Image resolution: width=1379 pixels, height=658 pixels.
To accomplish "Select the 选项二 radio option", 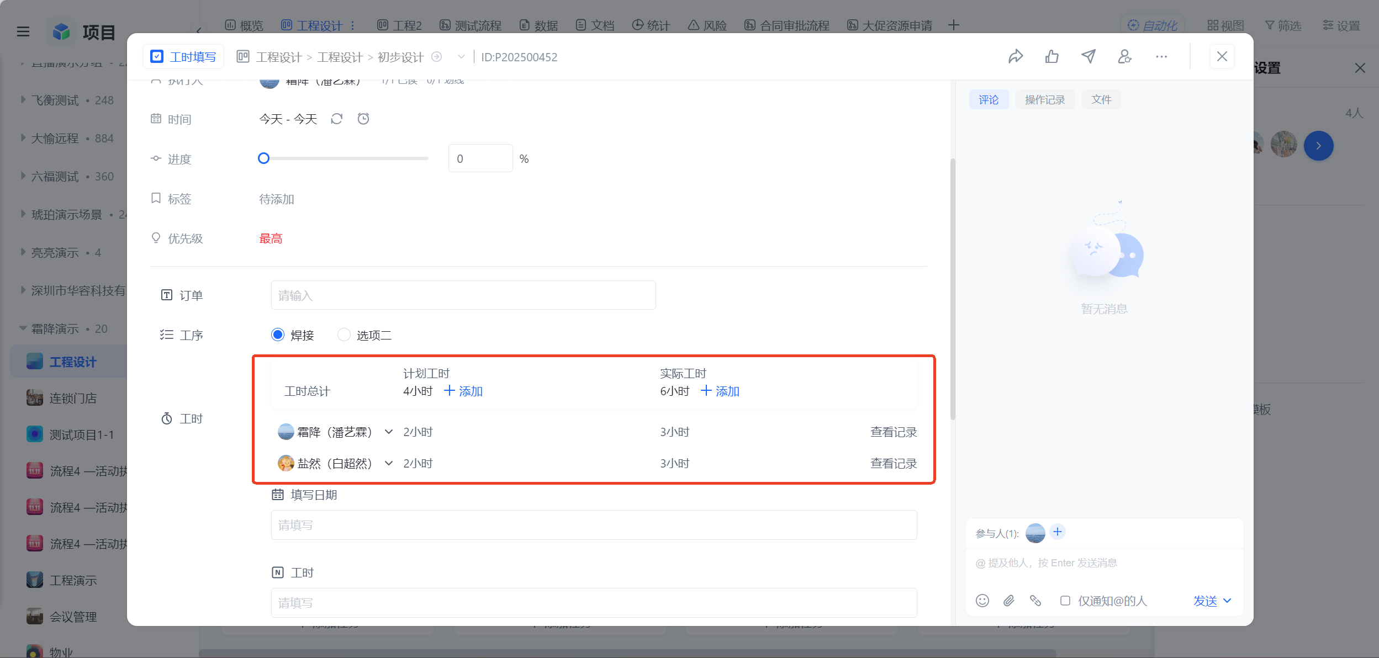I will pos(344,335).
